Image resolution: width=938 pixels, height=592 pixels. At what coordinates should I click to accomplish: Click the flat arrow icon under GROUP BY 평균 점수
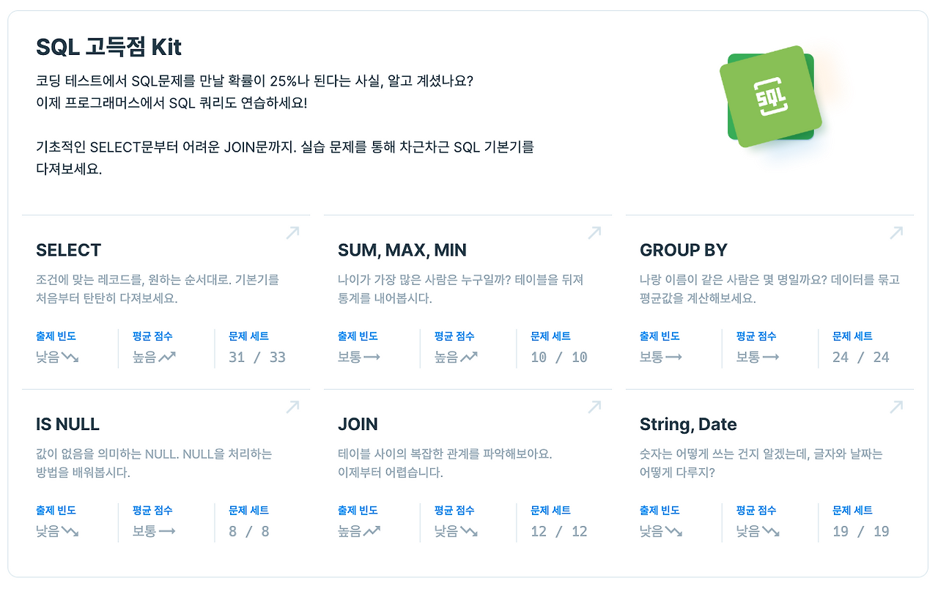[x=770, y=358]
